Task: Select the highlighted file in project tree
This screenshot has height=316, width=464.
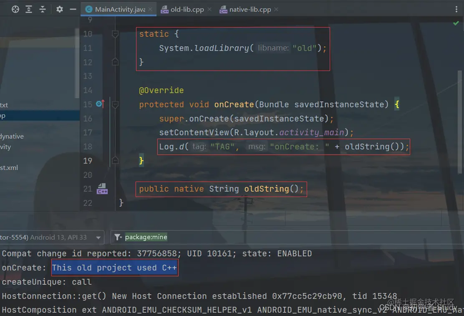Action: click(x=40, y=116)
